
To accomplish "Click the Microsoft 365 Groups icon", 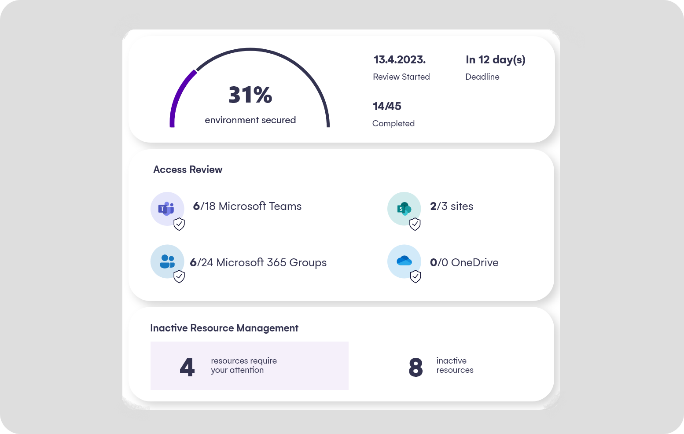I will pyautogui.click(x=167, y=261).
